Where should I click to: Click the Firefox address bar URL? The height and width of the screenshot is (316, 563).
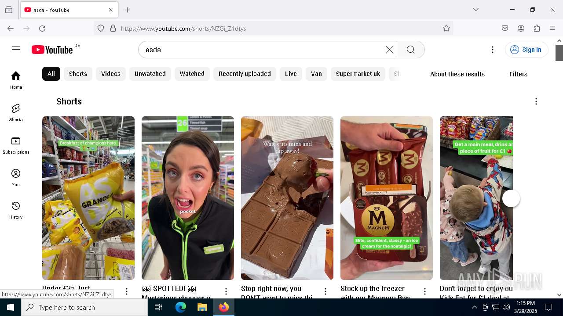point(183,29)
